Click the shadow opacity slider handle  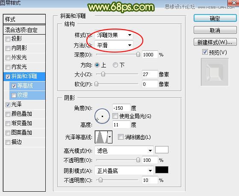coord(100,180)
